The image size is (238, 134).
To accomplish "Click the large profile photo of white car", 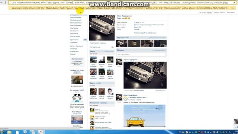I will [x=102, y=28].
